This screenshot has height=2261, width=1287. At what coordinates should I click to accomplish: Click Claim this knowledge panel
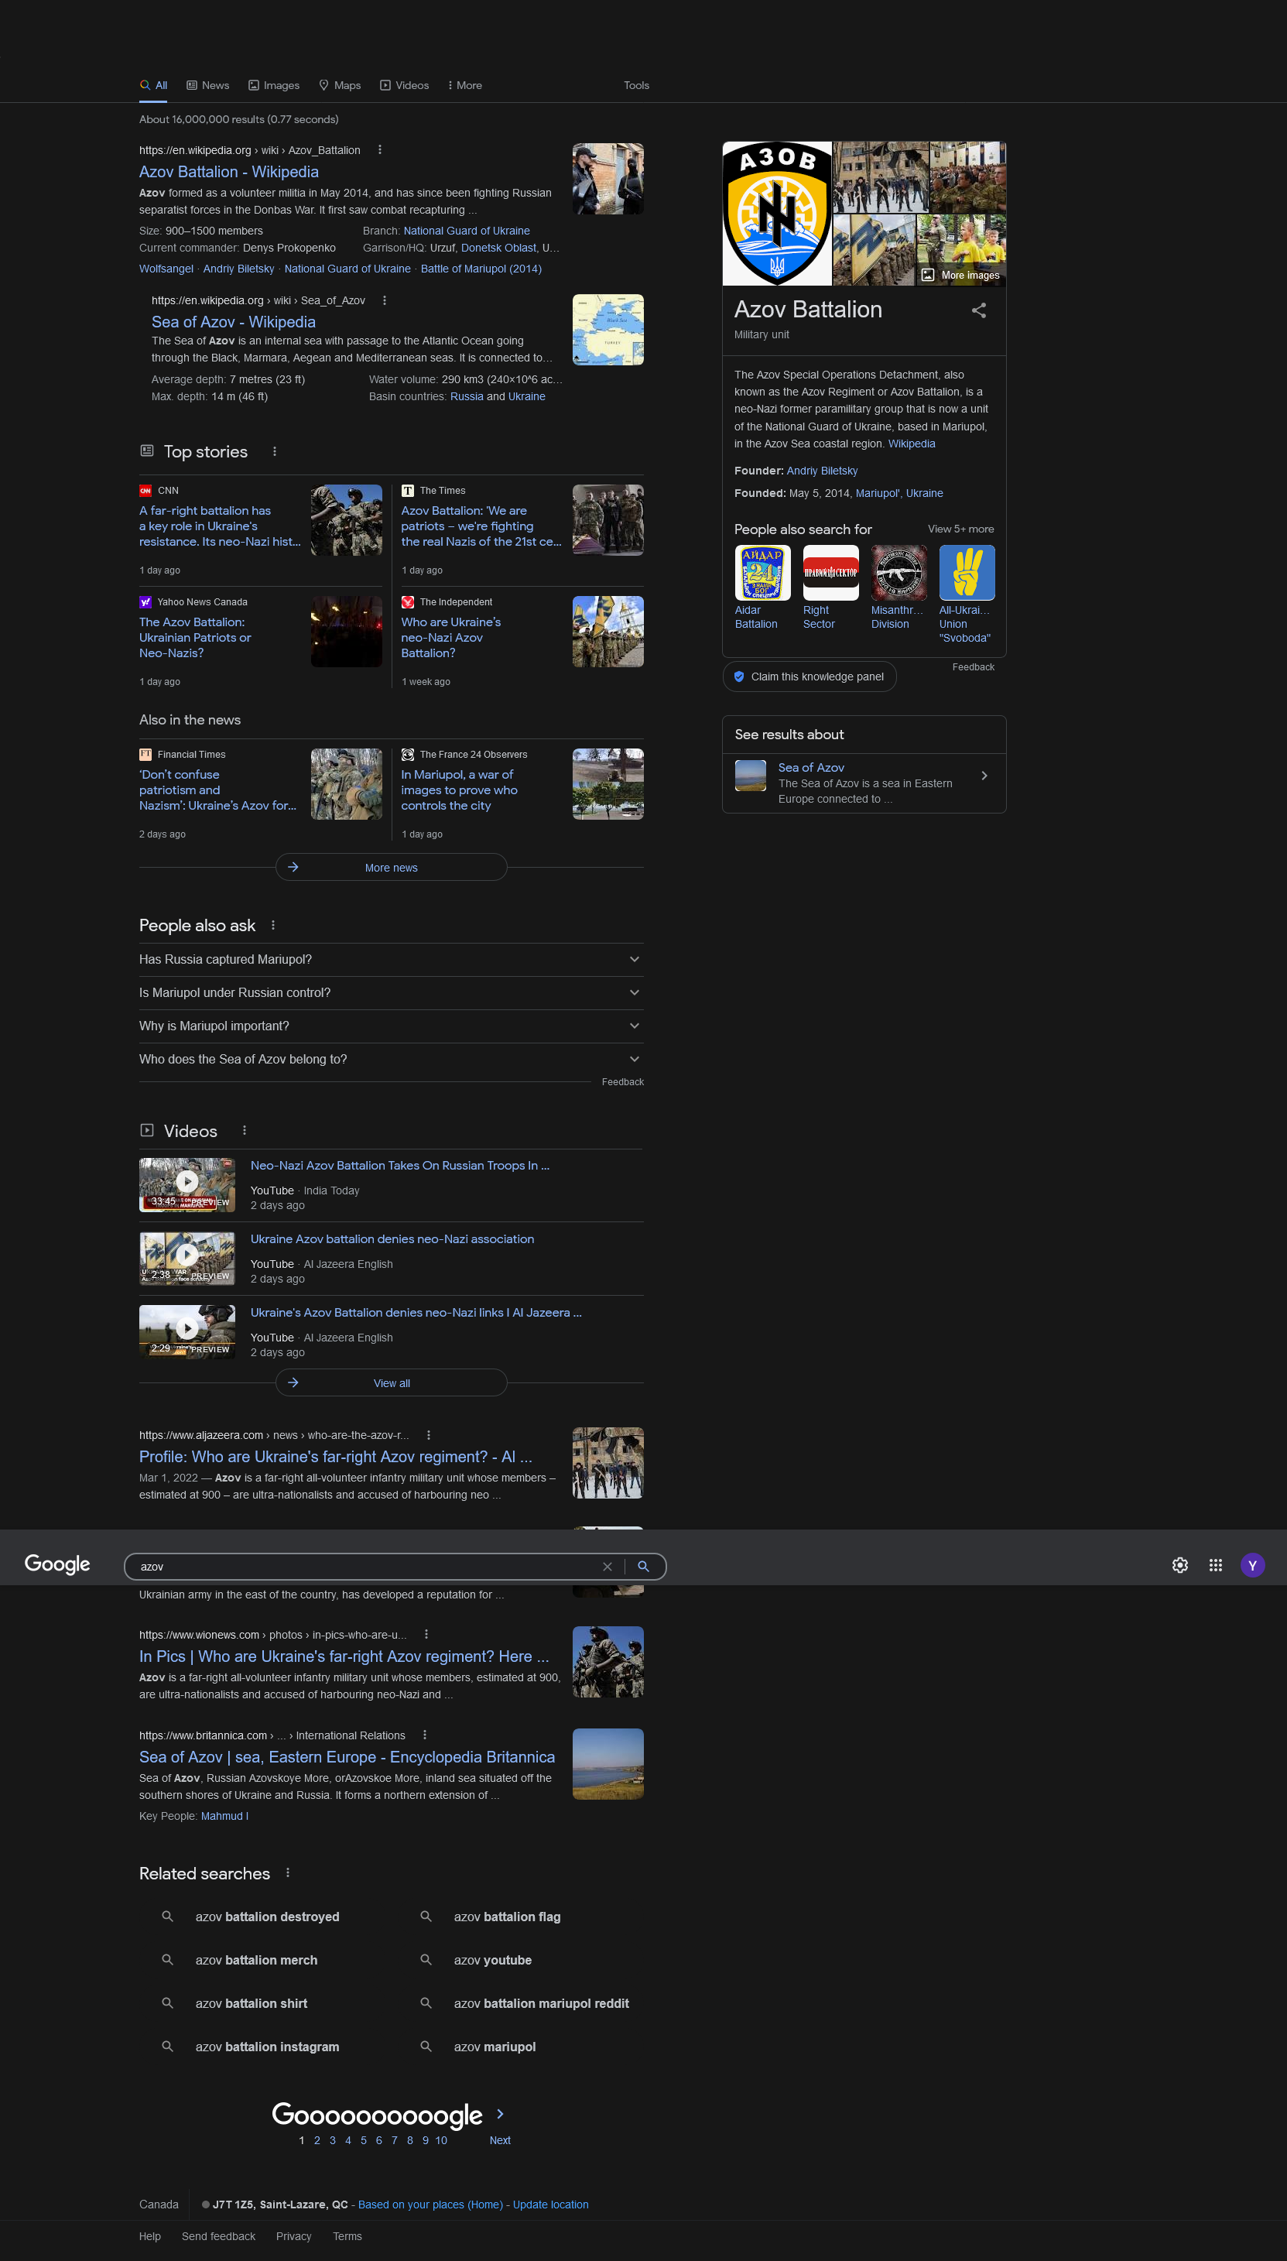[809, 677]
